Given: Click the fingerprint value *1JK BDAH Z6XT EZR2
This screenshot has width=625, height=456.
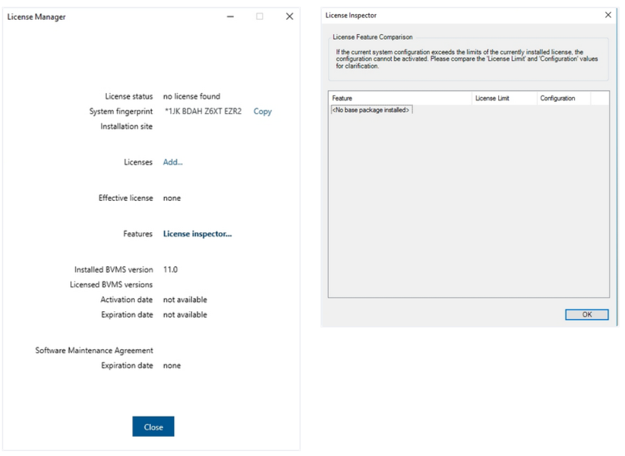Looking at the screenshot, I should (x=203, y=112).
